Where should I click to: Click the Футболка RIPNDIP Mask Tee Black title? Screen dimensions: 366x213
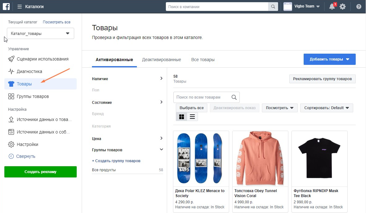pyautogui.click(x=316, y=193)
